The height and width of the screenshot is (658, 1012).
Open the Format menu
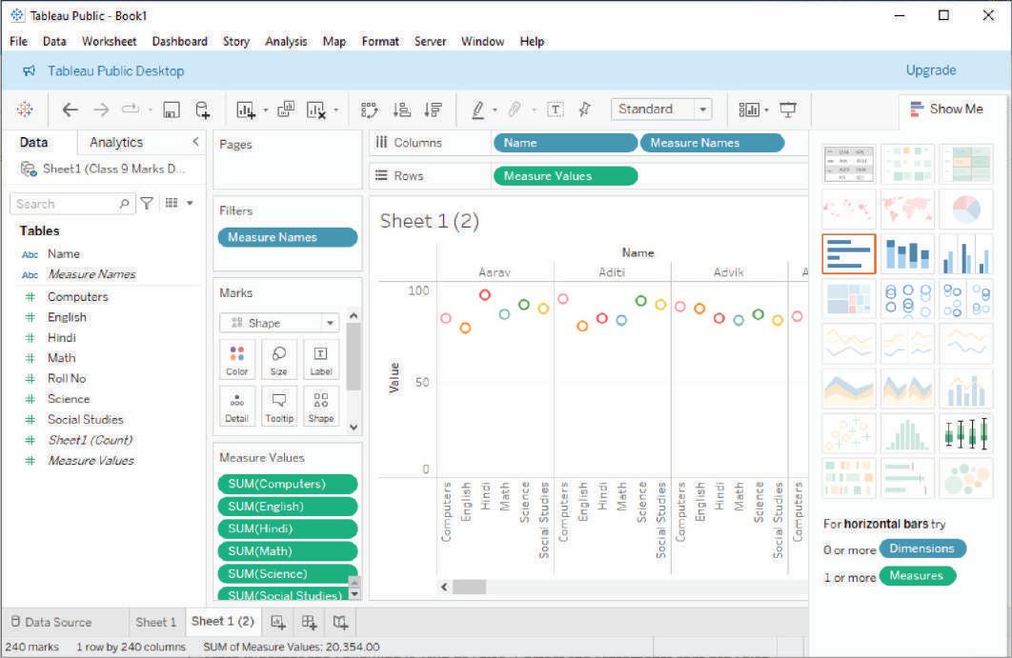(x=380, y=41)
